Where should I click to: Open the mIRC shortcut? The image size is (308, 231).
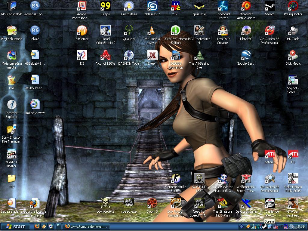pos(176,8)
